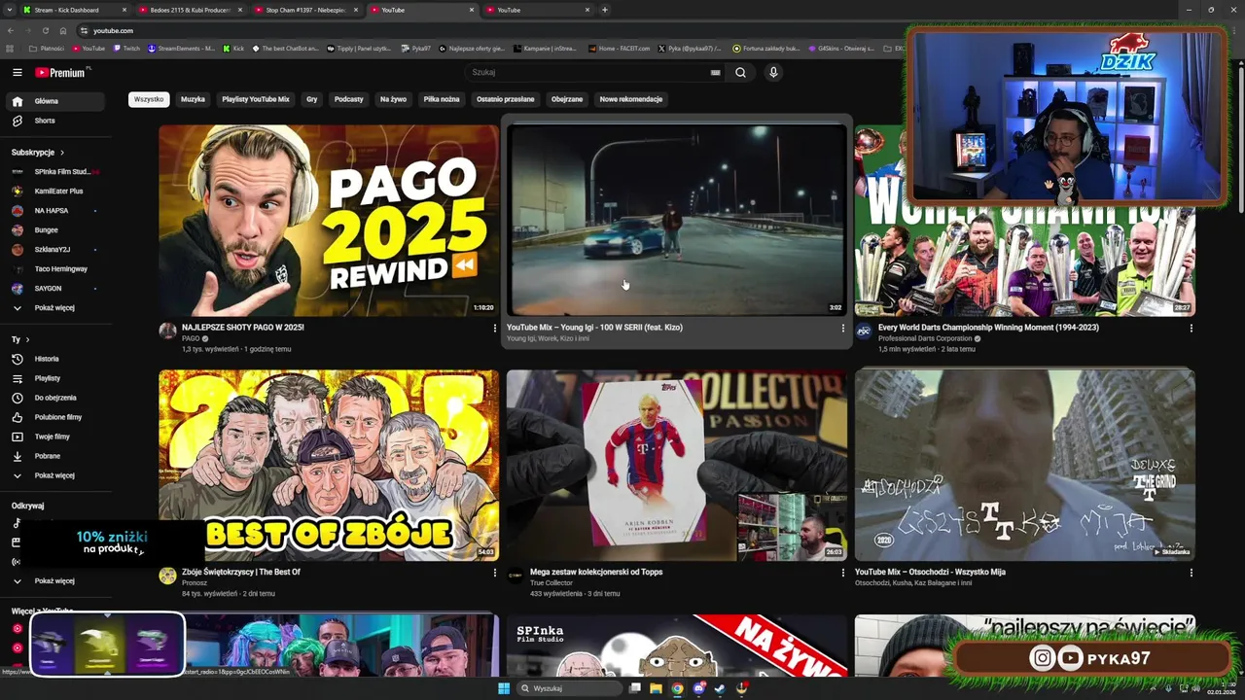Open the Windows Start menu

pyautogui.click(x=504, y=688)
